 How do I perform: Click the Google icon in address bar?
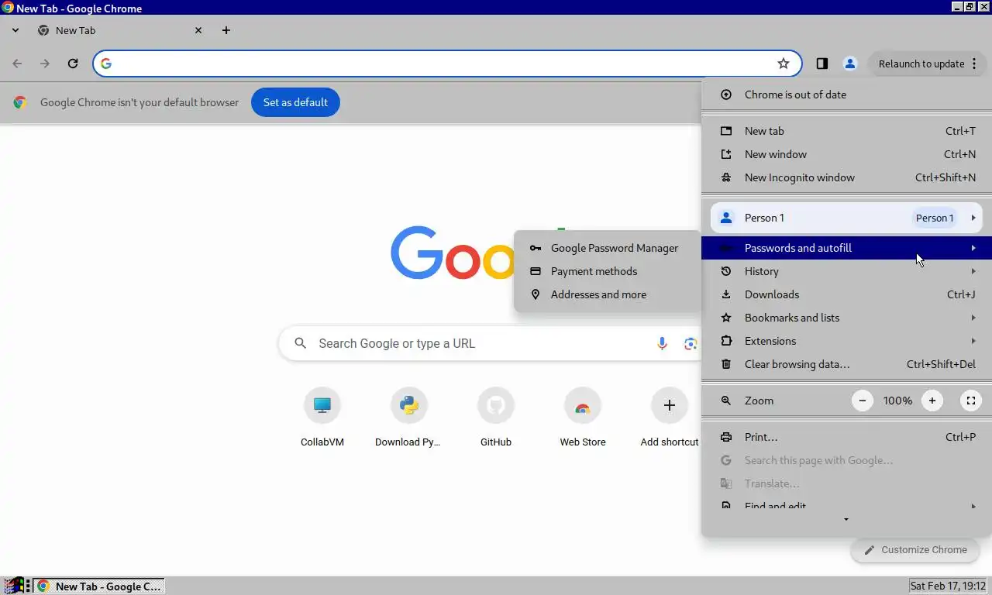[106, 64]
